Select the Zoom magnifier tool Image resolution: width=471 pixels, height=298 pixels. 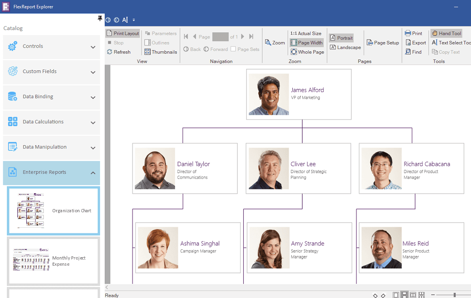[275, 42]
